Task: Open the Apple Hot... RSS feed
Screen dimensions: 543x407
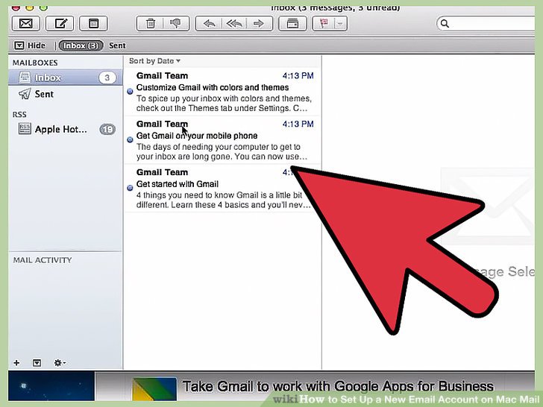Action: [66, 129]
